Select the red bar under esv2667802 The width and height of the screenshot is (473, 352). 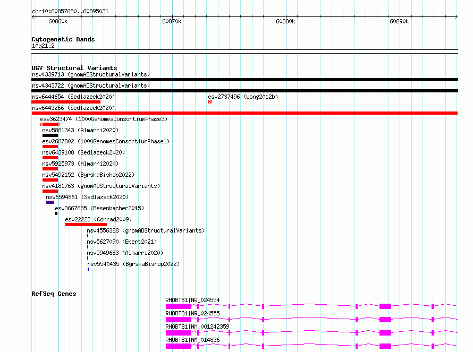click(50, 147)
